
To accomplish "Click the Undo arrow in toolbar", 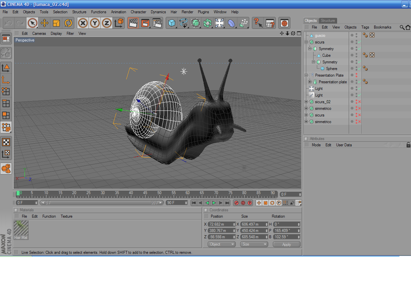I will [x=9, y=23].
